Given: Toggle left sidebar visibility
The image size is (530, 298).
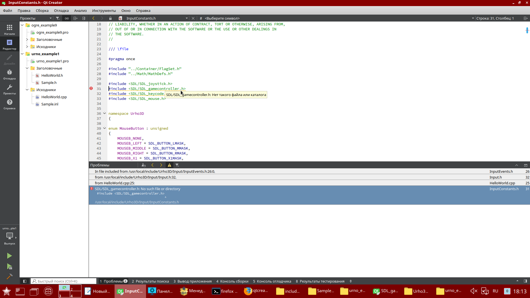Looking at the screenshot, I should (25, 281).
